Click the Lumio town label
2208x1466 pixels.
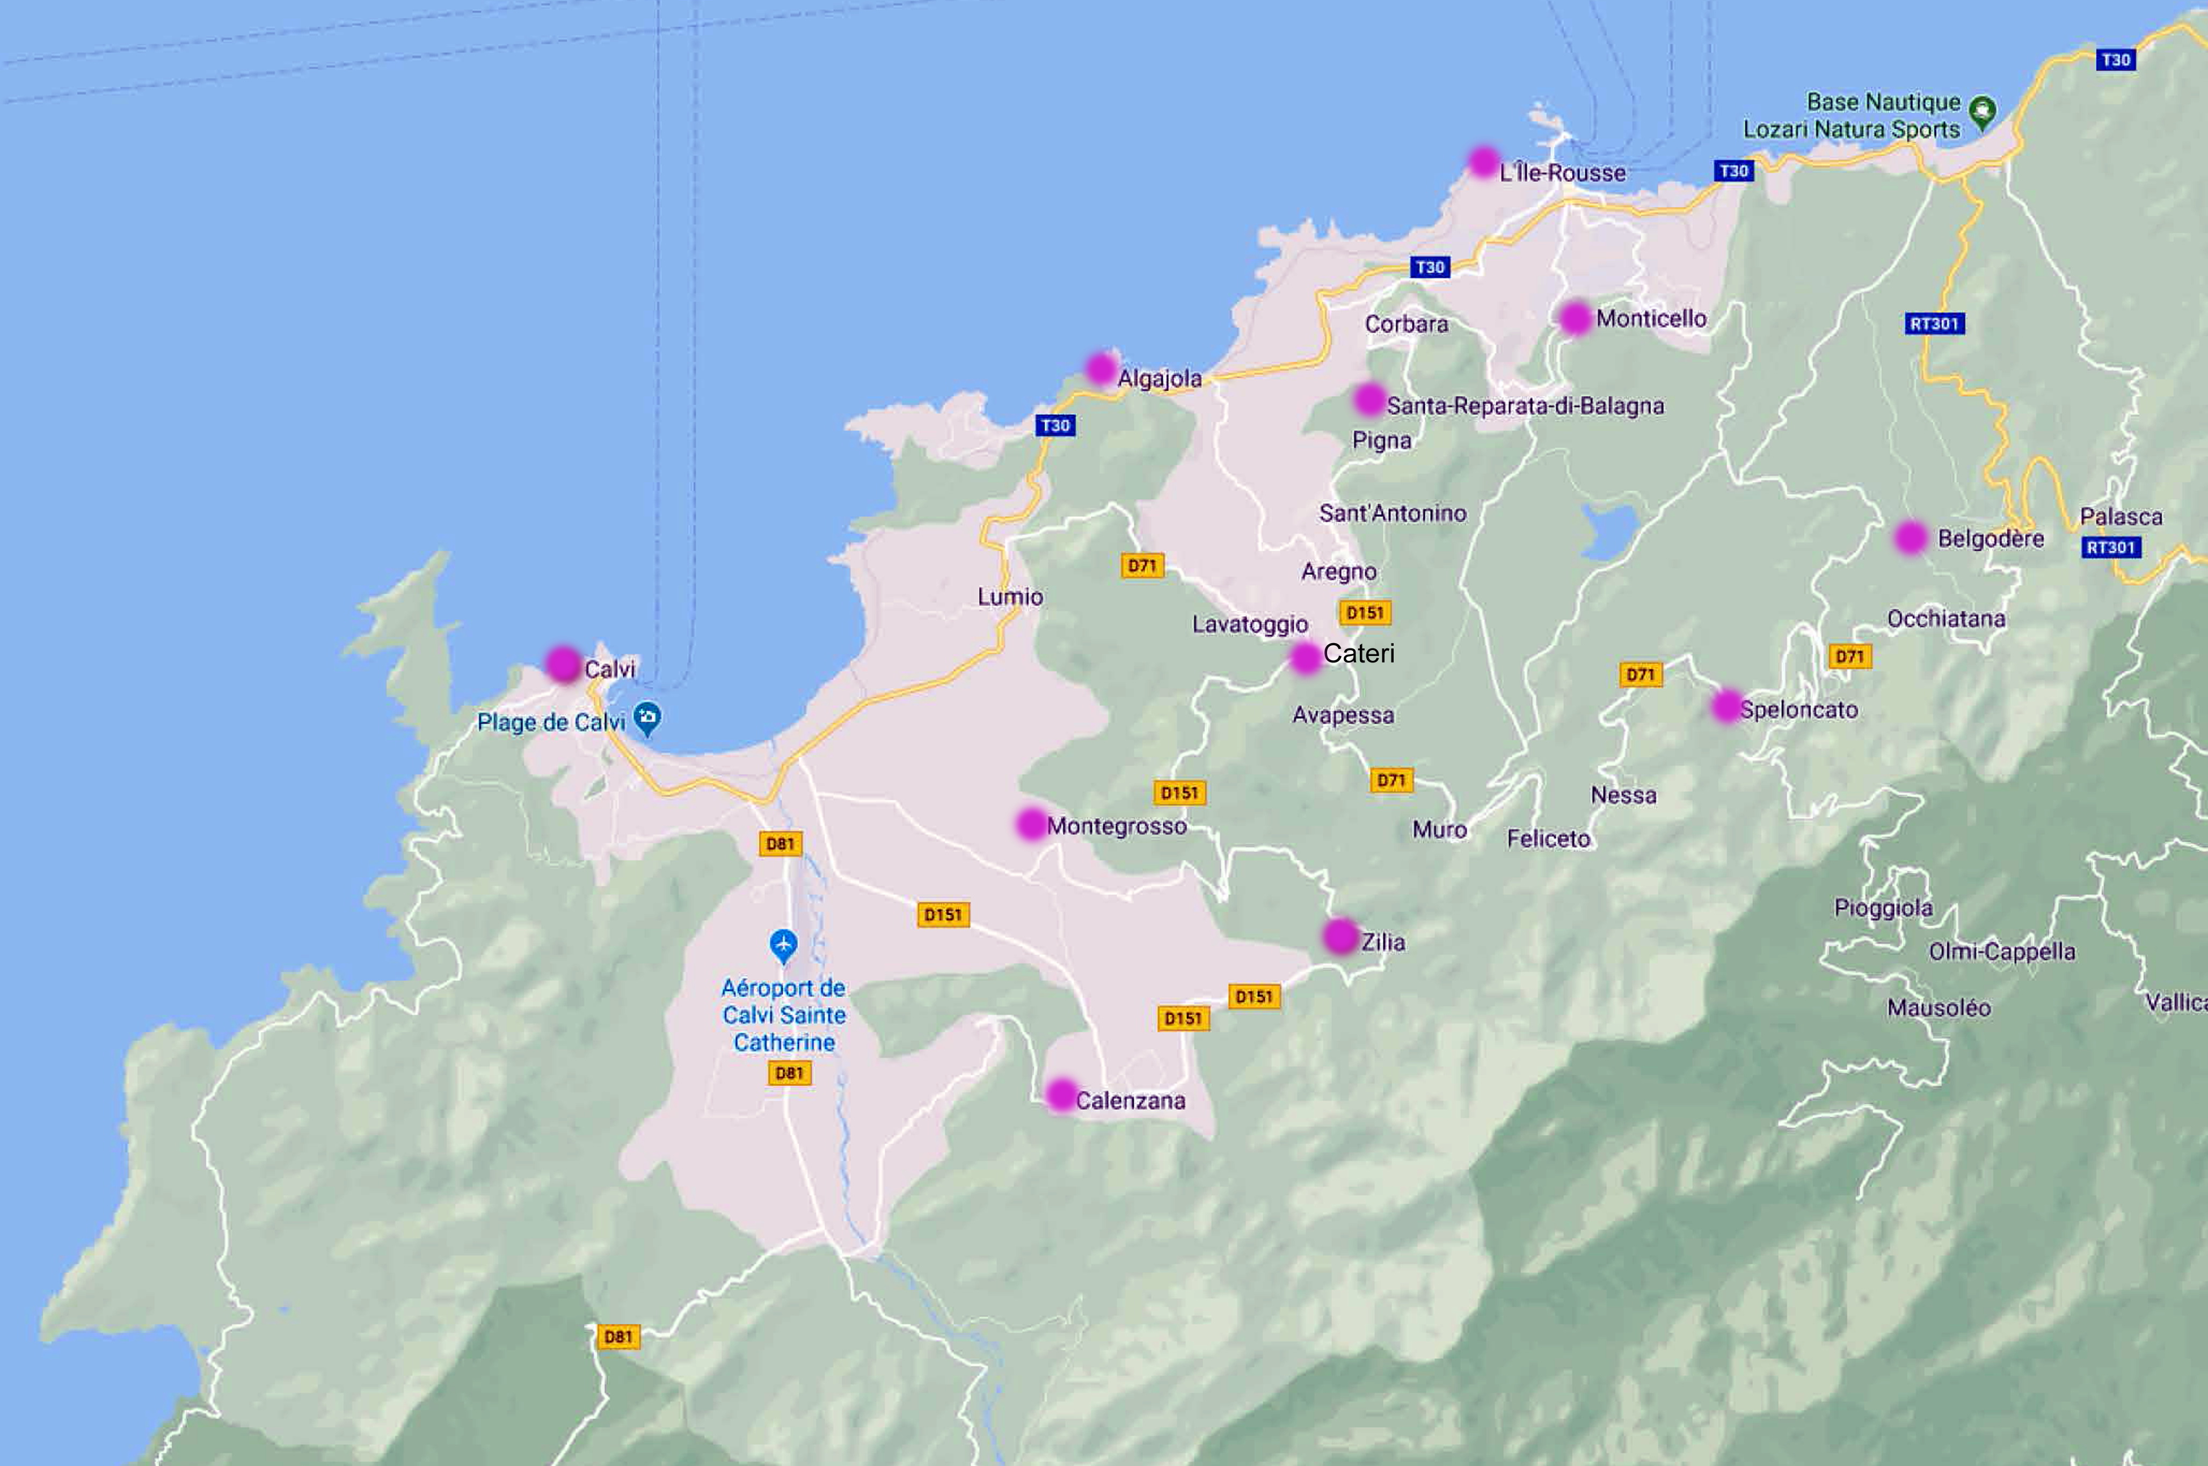(x=1010, y=596)
